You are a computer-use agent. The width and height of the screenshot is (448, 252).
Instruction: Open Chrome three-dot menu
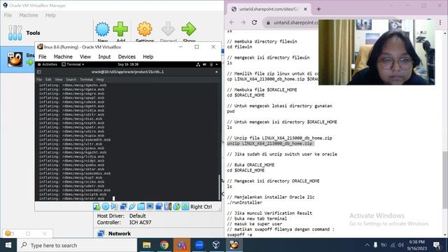click(x=440, y=22)
